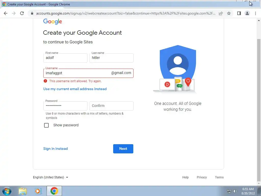
Task: Click the red error icon under Username
Action: 45,81
